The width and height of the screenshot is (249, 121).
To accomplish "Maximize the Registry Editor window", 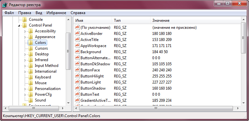I will click(x=228, y=3).
